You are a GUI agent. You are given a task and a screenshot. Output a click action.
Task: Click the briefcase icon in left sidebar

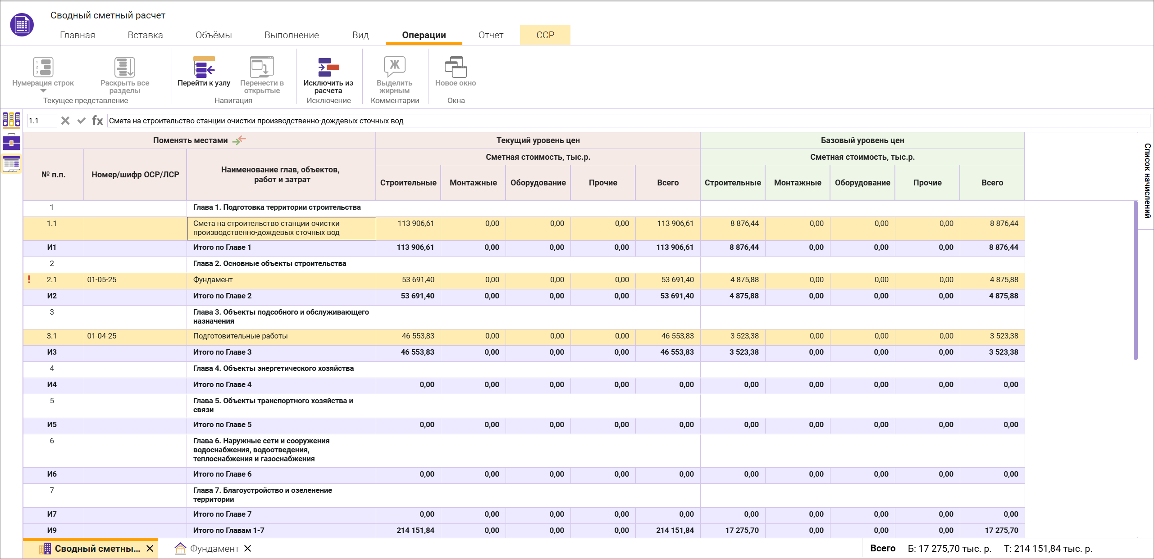coord(11,142)
